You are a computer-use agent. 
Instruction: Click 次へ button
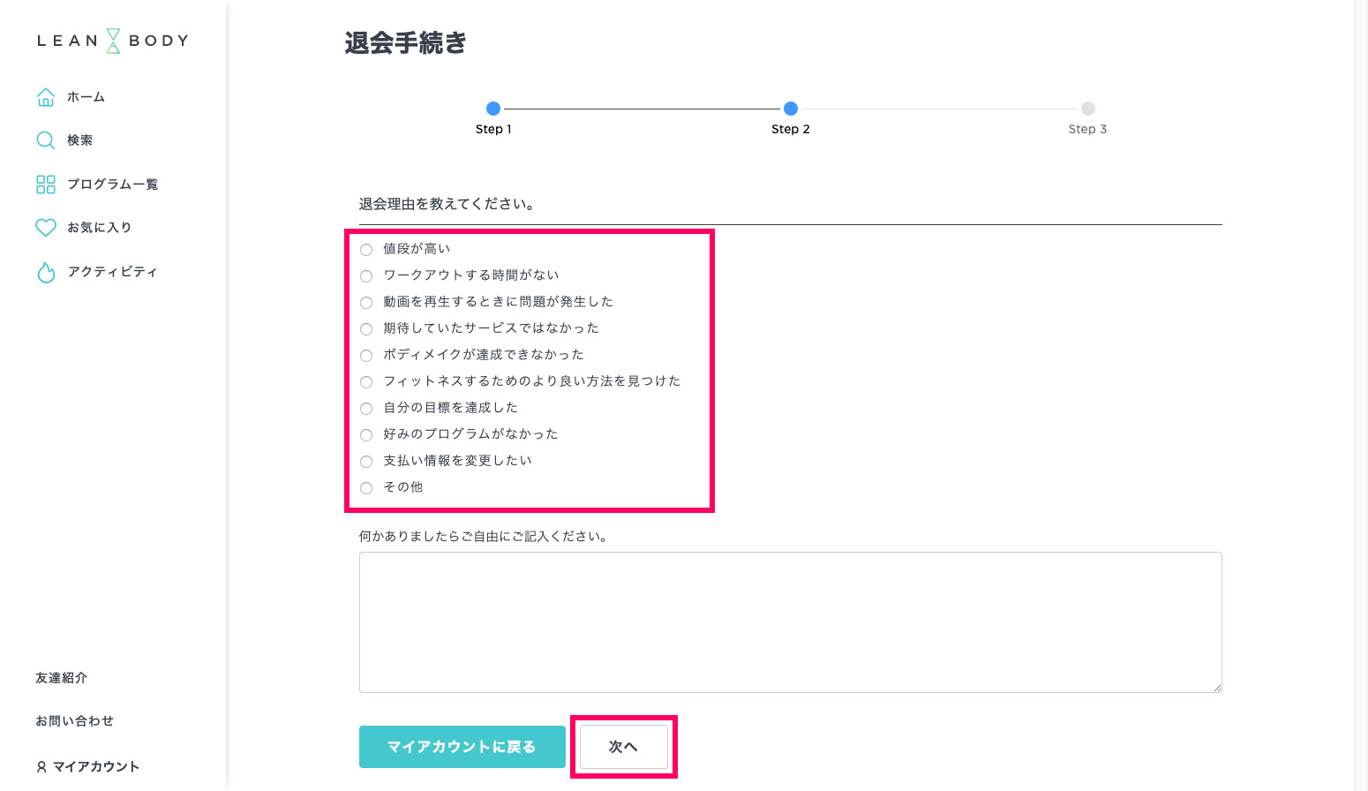[623, 747]
